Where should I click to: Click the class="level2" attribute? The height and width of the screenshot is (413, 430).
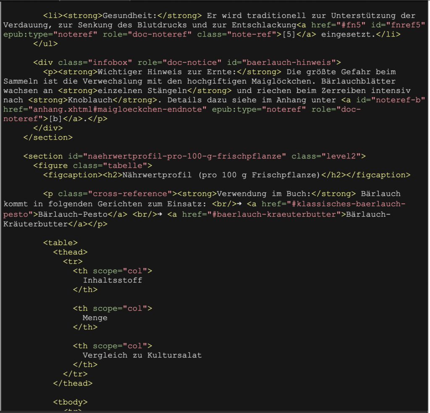click(x=326, y=156)
